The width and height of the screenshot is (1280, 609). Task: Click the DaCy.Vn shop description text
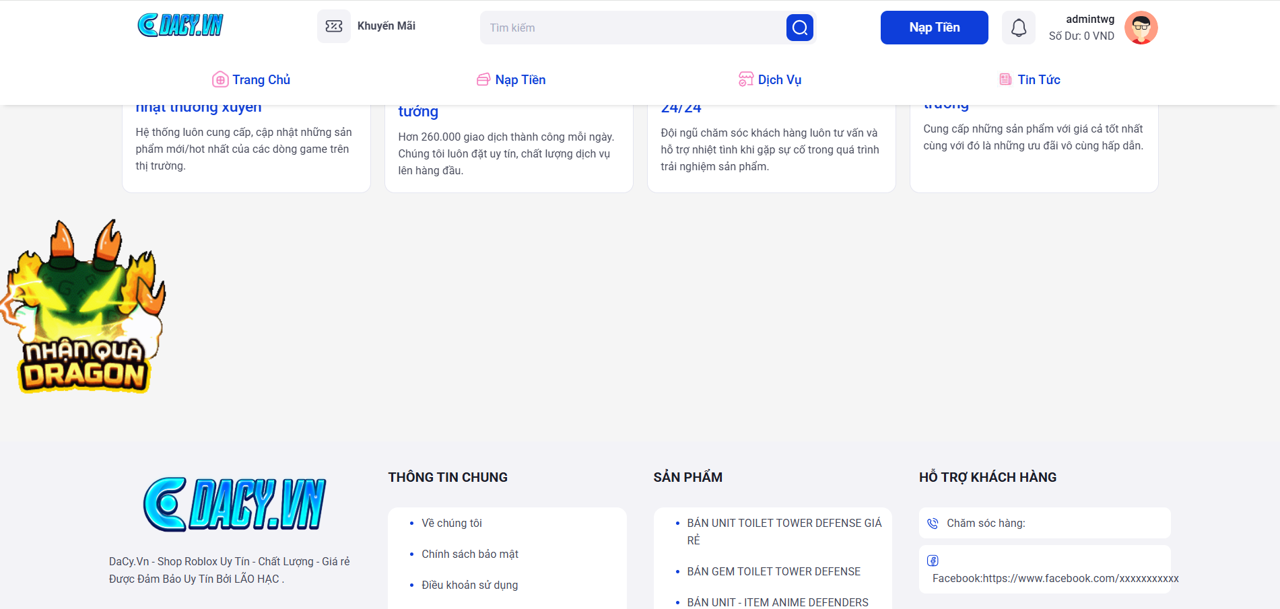click(230, 570)
